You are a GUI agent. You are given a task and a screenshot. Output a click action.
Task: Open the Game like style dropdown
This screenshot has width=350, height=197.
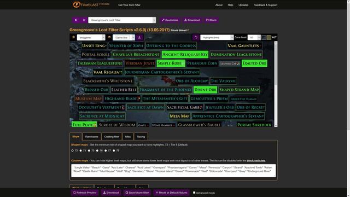(x=124, y=38)
